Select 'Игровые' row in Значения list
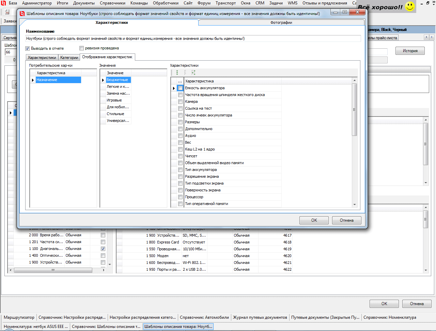Screen dimensions: 436x331 pos(114,100)
